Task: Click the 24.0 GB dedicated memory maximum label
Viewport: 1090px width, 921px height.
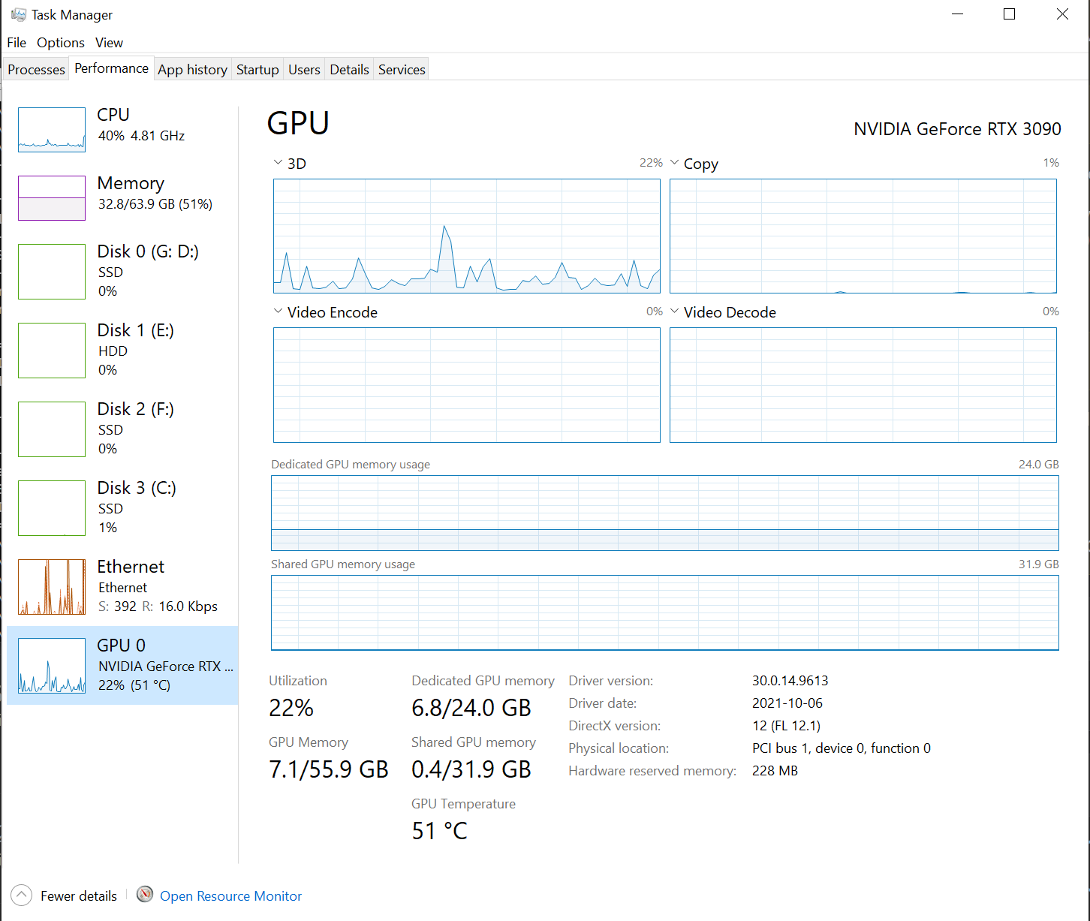Action: [1038, 464]
